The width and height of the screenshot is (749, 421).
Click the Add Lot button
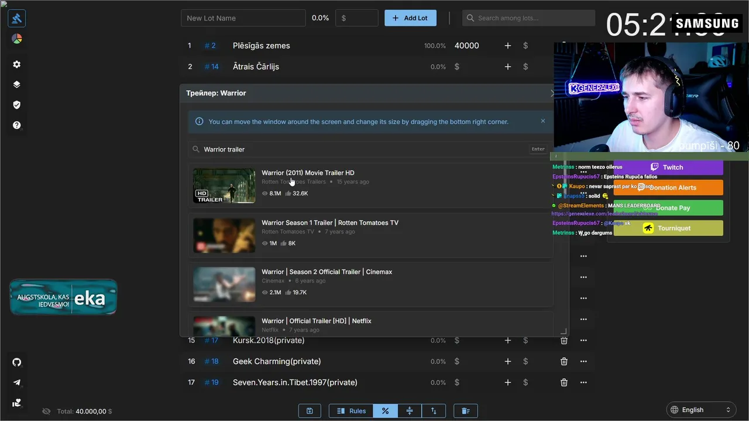[x=410, y=18]
